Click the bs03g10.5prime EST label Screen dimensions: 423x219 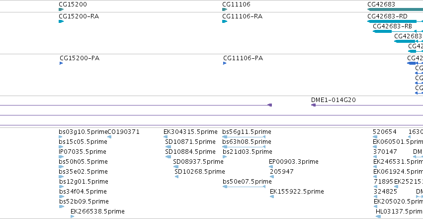click(x=83, y=132)
